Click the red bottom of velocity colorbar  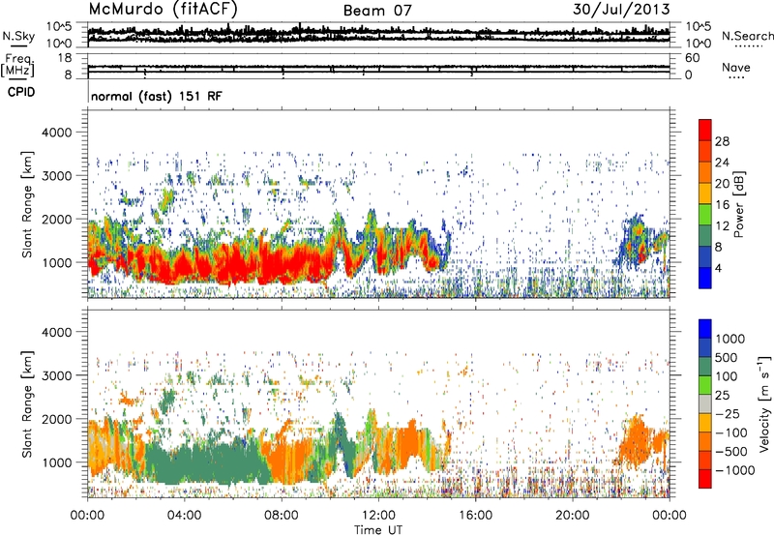pos(705,479)
